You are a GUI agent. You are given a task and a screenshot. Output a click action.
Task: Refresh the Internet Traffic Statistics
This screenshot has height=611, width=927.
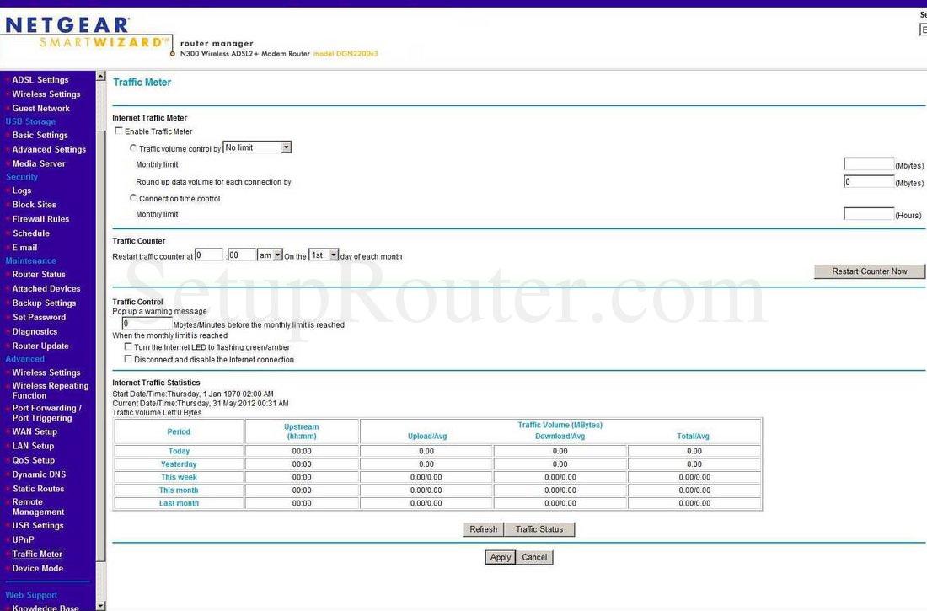(x=483, y=528)
